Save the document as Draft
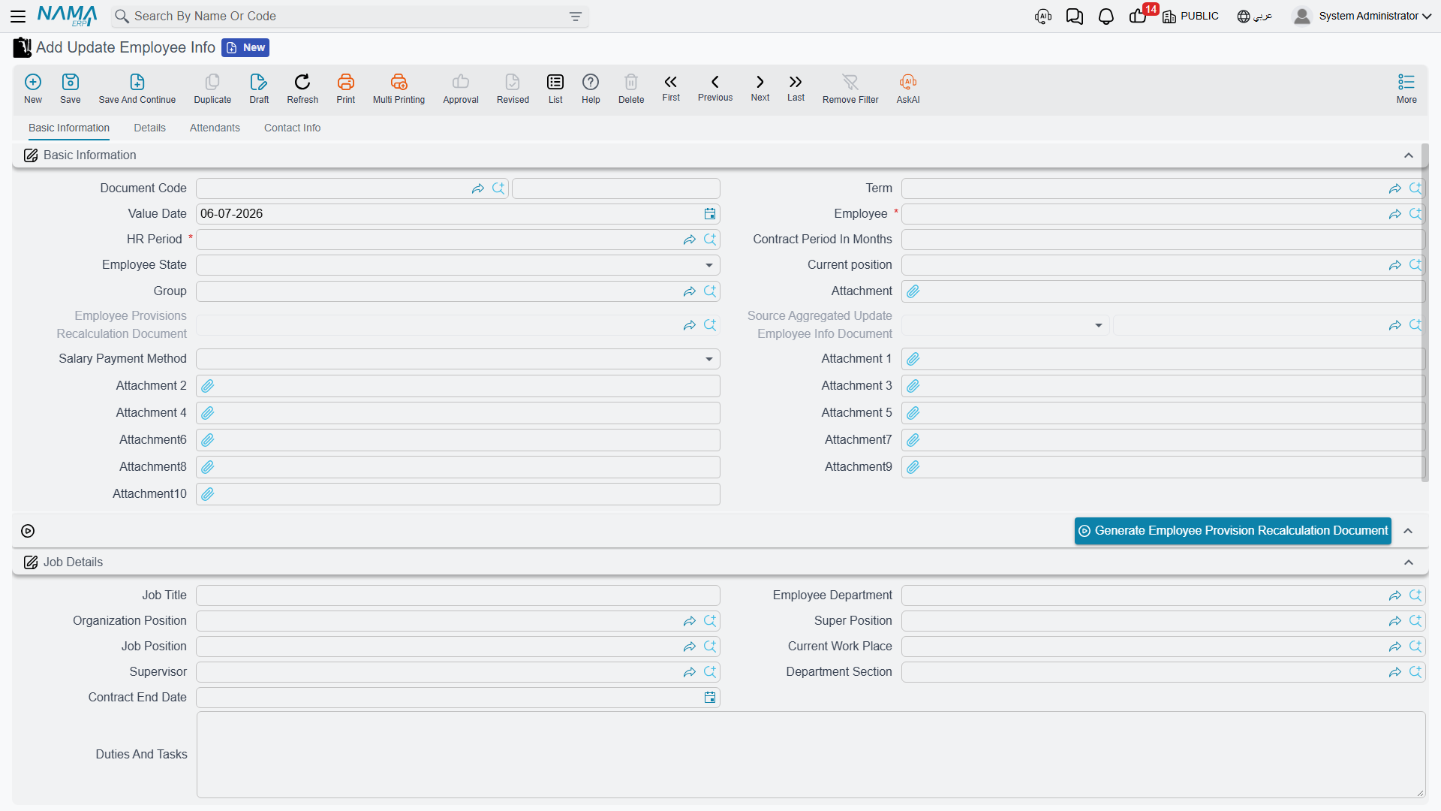 point(259,89)
